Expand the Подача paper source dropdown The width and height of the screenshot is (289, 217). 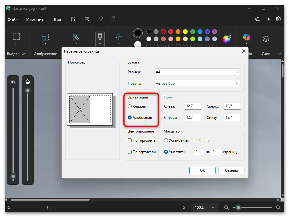click(197, 84)
